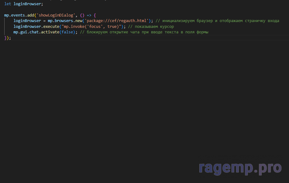The width and height of the screenshot is (289, 183).
Task: Click the 'execute' method name
Action: tap(51, 27)
